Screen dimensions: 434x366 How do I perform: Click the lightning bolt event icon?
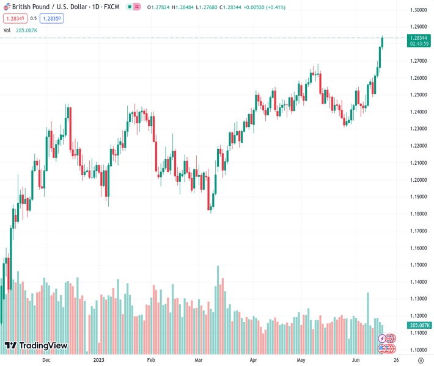[383, 338]
